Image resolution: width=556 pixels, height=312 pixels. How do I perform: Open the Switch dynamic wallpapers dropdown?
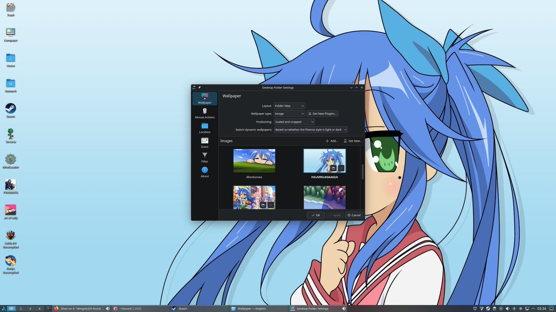pyautogui.click(x=310, y=129)
